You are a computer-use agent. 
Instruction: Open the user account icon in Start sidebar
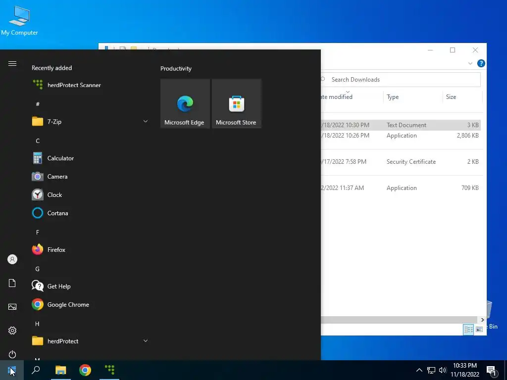12,259
